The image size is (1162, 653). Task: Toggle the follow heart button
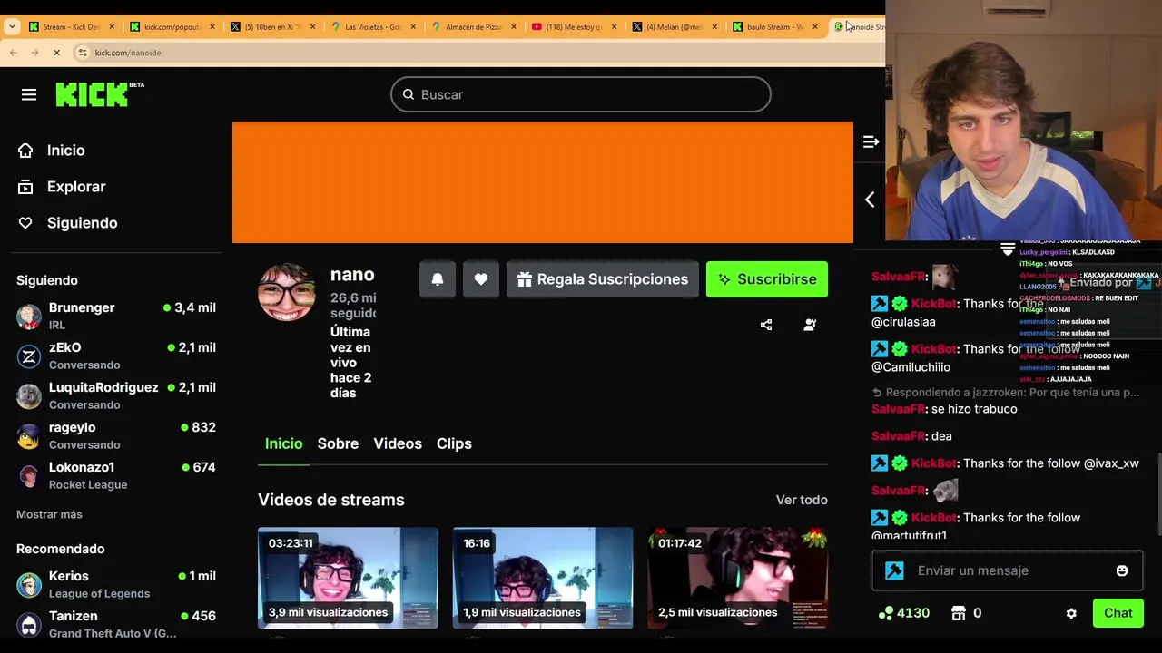pos(481,279)
